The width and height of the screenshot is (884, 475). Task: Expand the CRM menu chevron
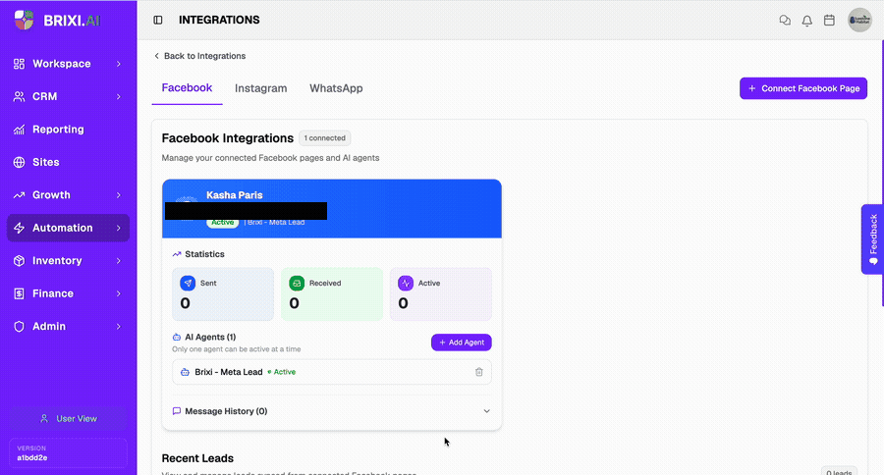[x=119, y=96]
